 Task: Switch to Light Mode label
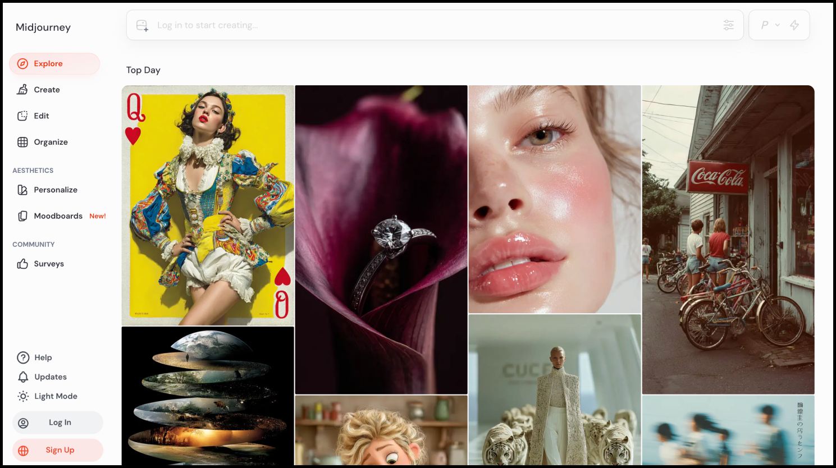coord(56,396)
